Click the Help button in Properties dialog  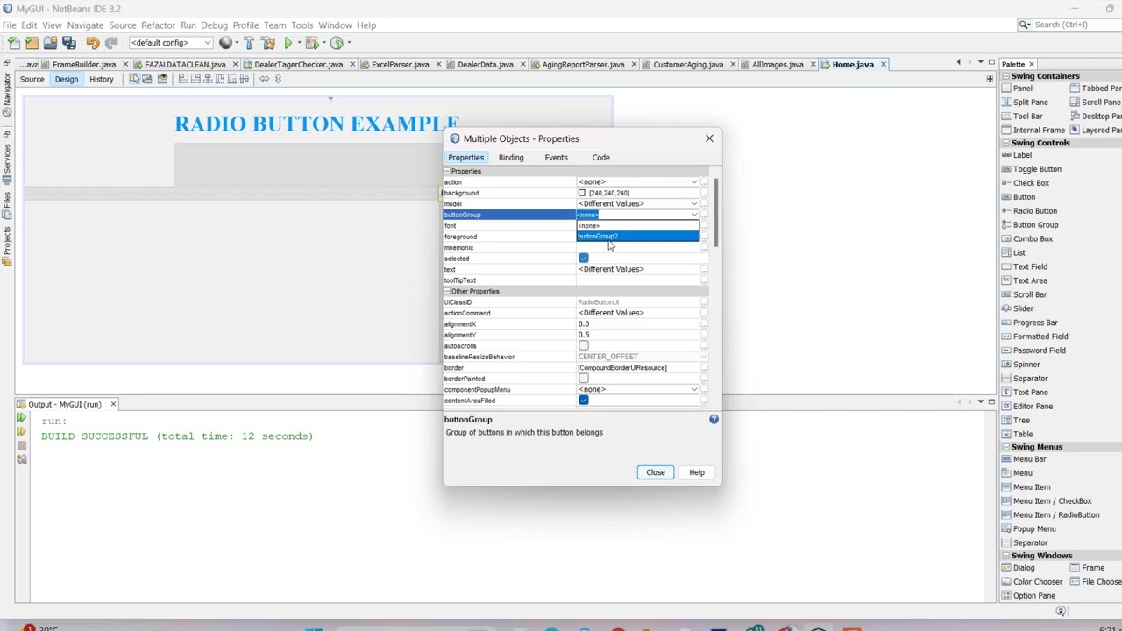(697, 472)
